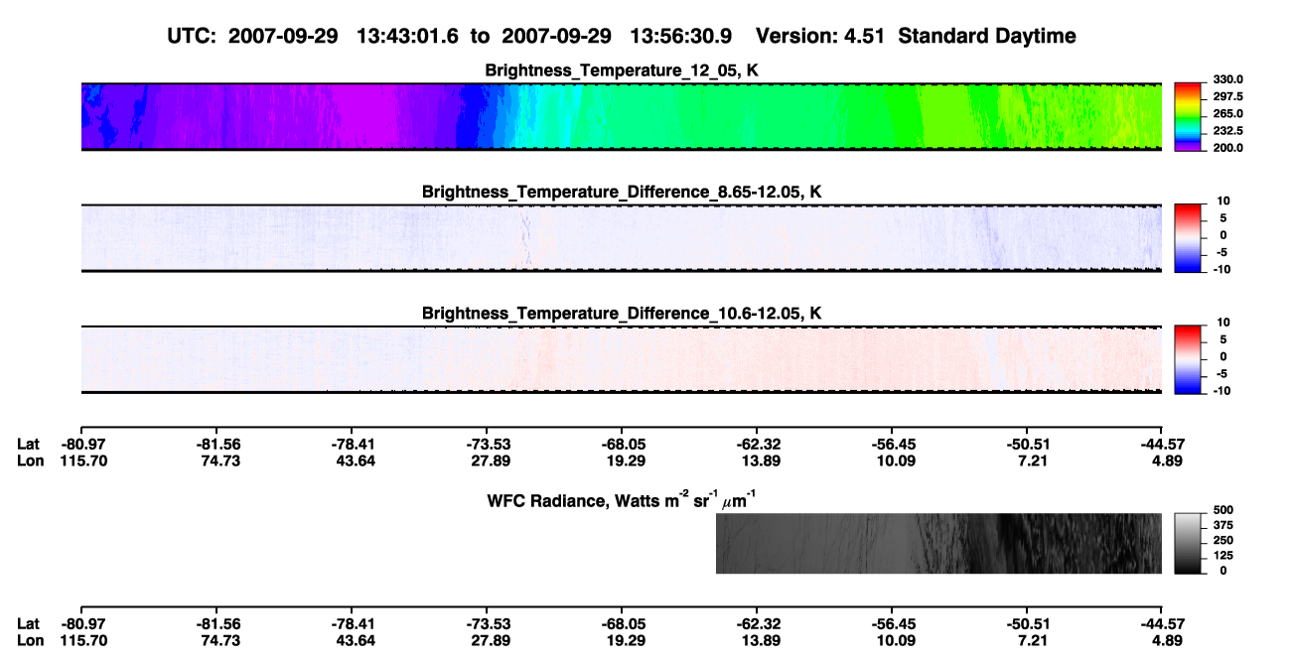Click longitude 7.21 on the axis below the WFC panel
Viewport: 1291px width, 662px height.
point(1029,640)
